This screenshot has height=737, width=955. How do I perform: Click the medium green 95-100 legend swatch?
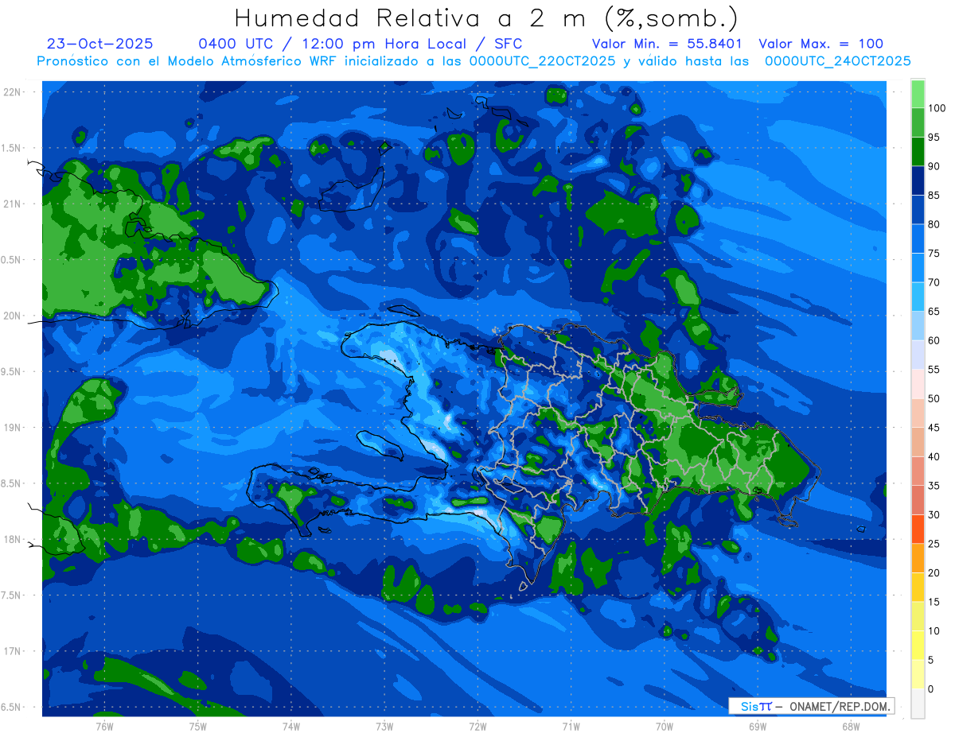click(918, 122)
